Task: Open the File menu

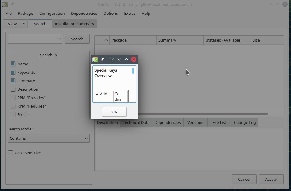Action: tap(8, 13)
